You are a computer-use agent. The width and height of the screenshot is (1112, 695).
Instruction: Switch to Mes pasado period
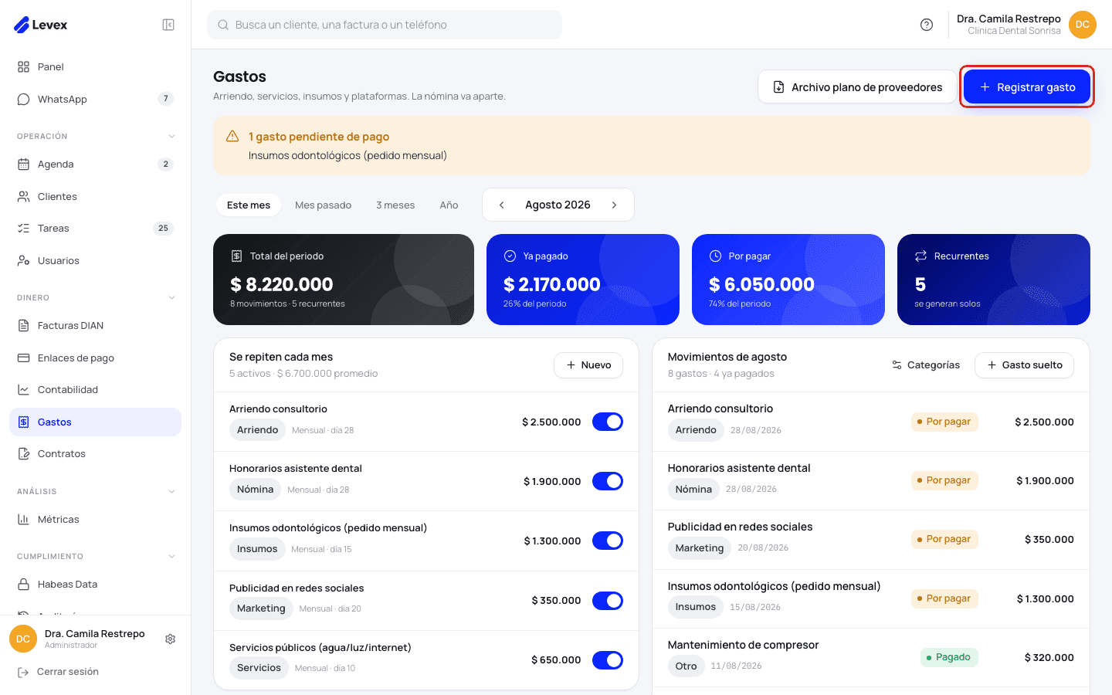pyautogui.click(x=323, y=205)
